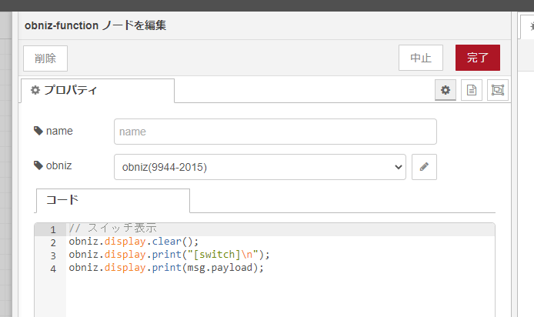The height and width of the screenshot is (317, 534).
Task: Click the pencil edit obniz config button
Action: (x=424, y=166)
